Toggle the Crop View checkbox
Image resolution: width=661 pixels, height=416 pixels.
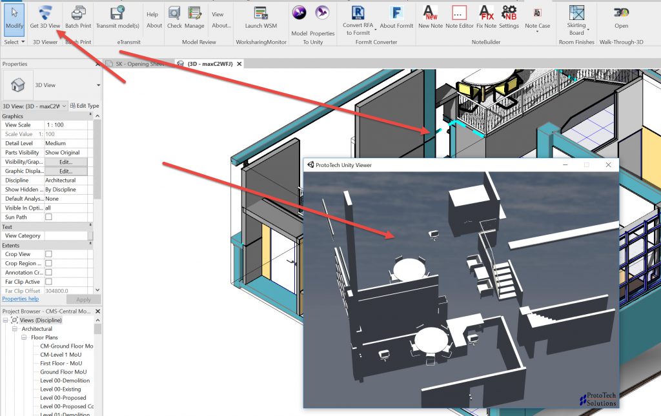coord(48,254)
